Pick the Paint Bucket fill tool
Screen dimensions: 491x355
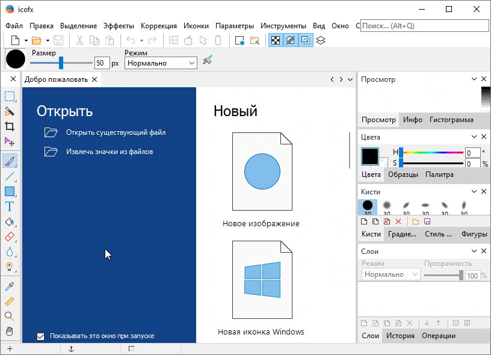[10, 222]
